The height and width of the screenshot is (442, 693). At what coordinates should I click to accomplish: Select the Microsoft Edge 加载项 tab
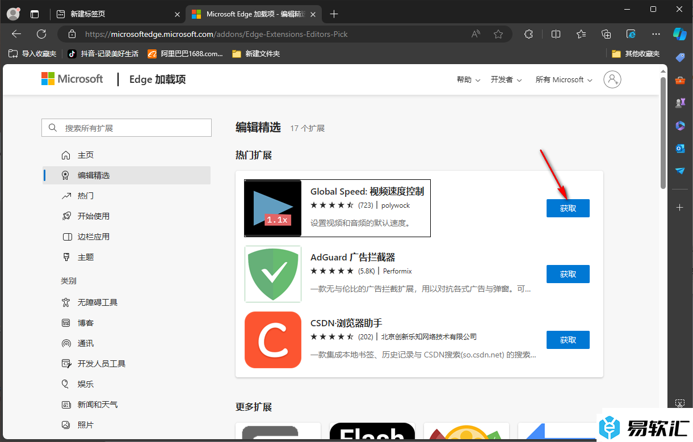(x=254, y=14)
